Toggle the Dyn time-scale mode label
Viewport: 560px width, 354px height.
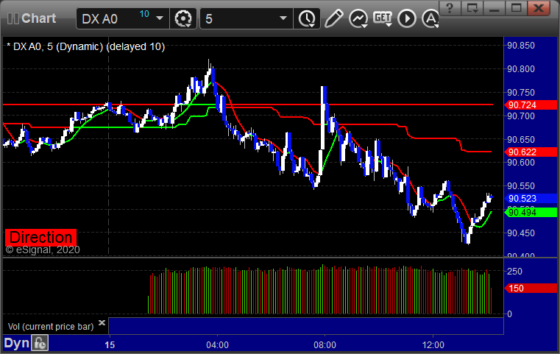pos(16,343)
